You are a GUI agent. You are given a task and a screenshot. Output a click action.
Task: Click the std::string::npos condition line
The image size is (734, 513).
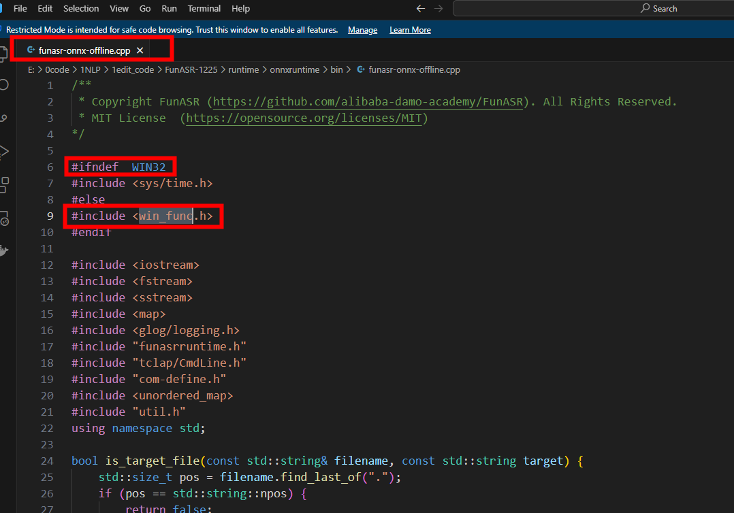pos(203,494)
